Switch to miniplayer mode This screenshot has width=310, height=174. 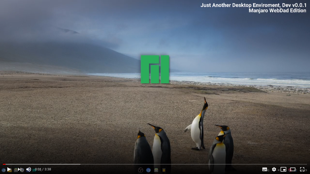(x=283, y=169)
